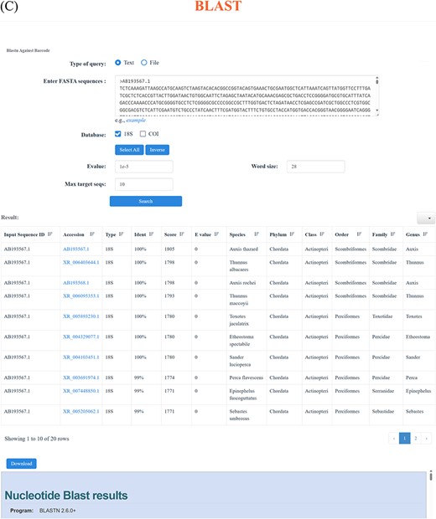Sort by Input Sequence ID column icon
This screenshot has width=436, height=519.
click(49, 234)
